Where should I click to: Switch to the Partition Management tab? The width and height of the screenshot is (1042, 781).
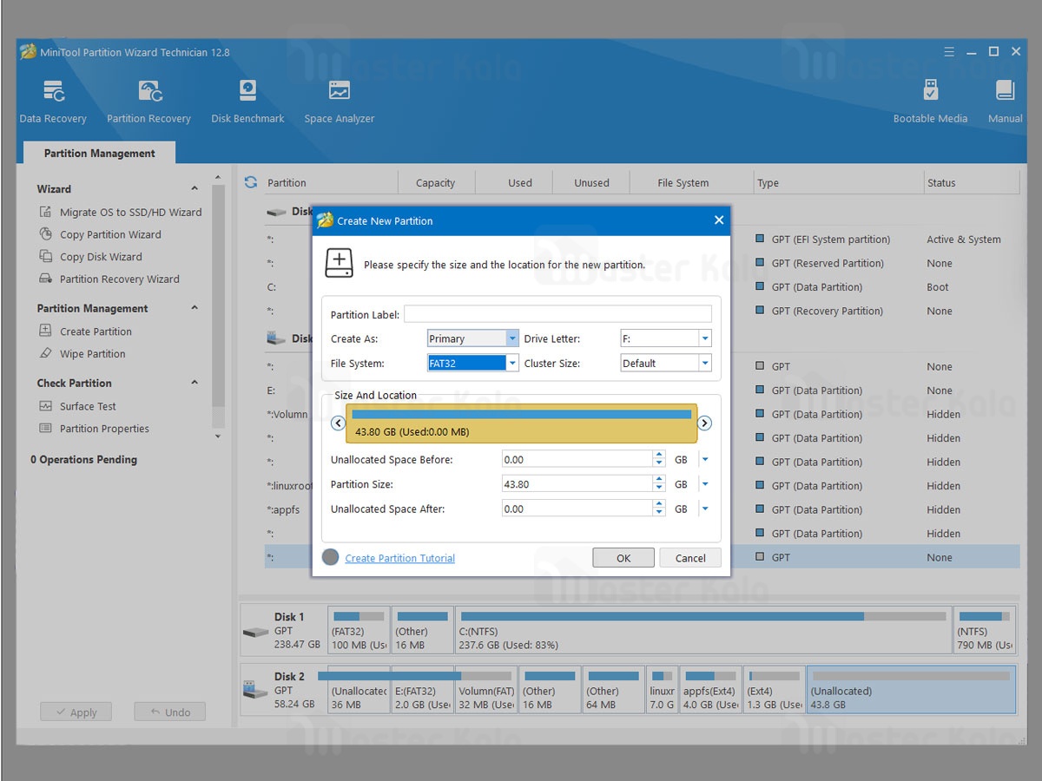(x=99, y=153)
